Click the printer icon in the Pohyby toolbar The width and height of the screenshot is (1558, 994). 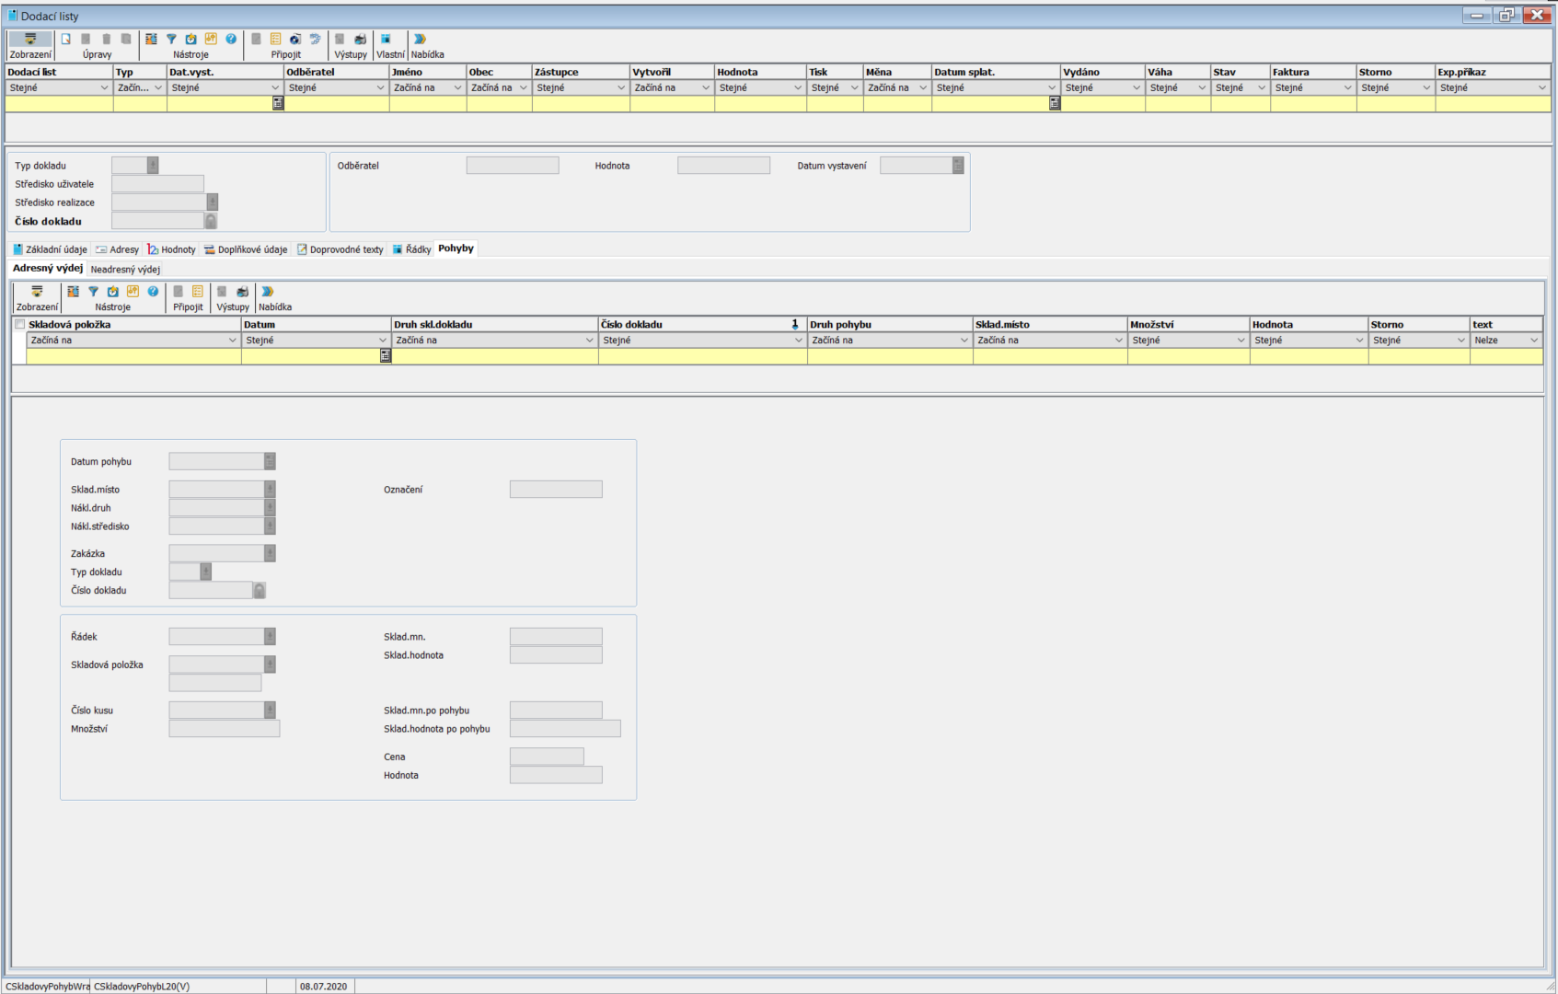coord(242,292)
